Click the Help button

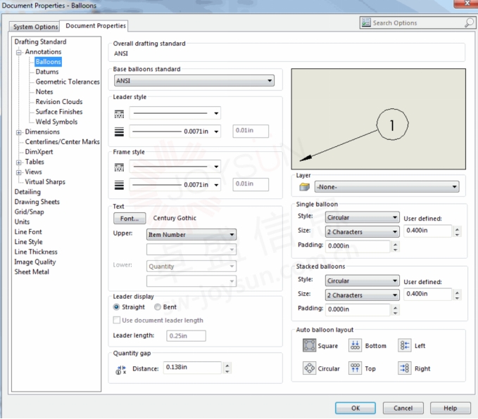451,408
